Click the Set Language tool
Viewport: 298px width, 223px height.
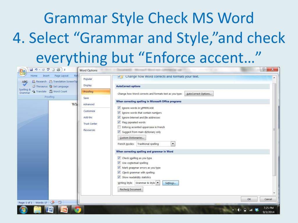[x=59, y=86]
